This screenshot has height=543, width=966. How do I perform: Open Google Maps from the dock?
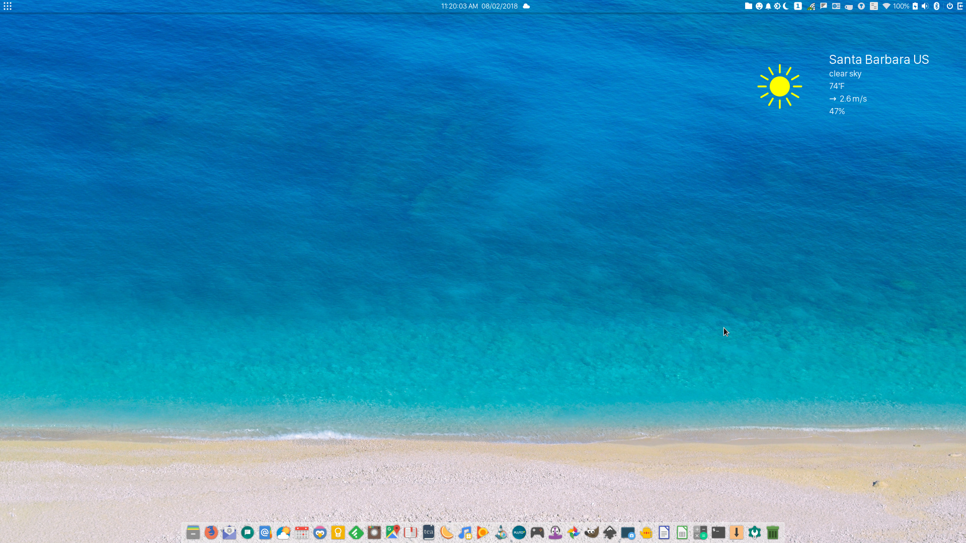point(392,532)
